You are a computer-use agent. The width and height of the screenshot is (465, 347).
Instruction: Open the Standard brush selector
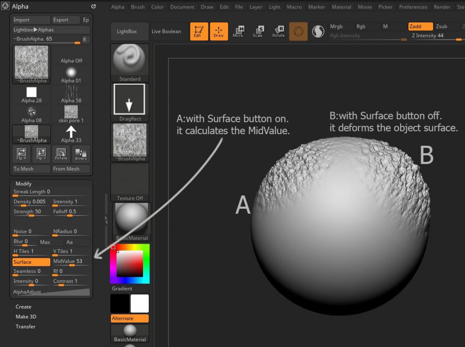[x=130, y=63]
